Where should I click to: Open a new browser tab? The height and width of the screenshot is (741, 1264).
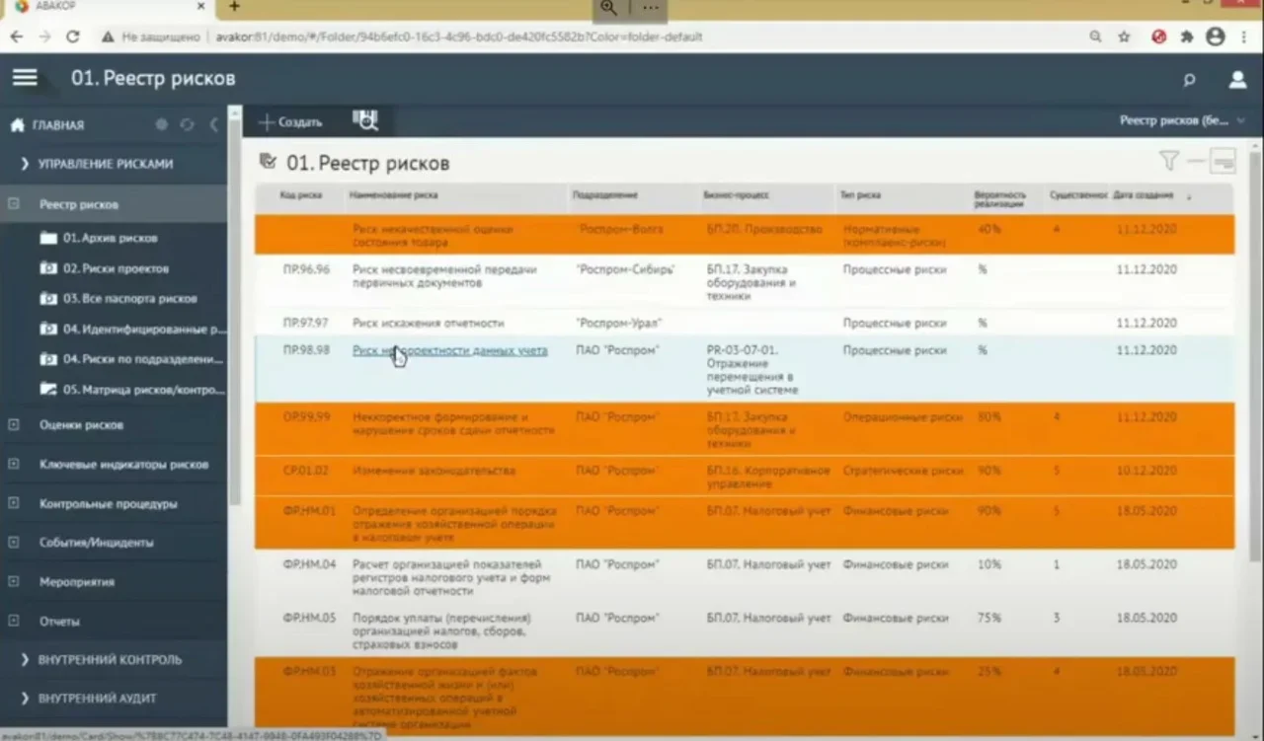coord(234,7)
